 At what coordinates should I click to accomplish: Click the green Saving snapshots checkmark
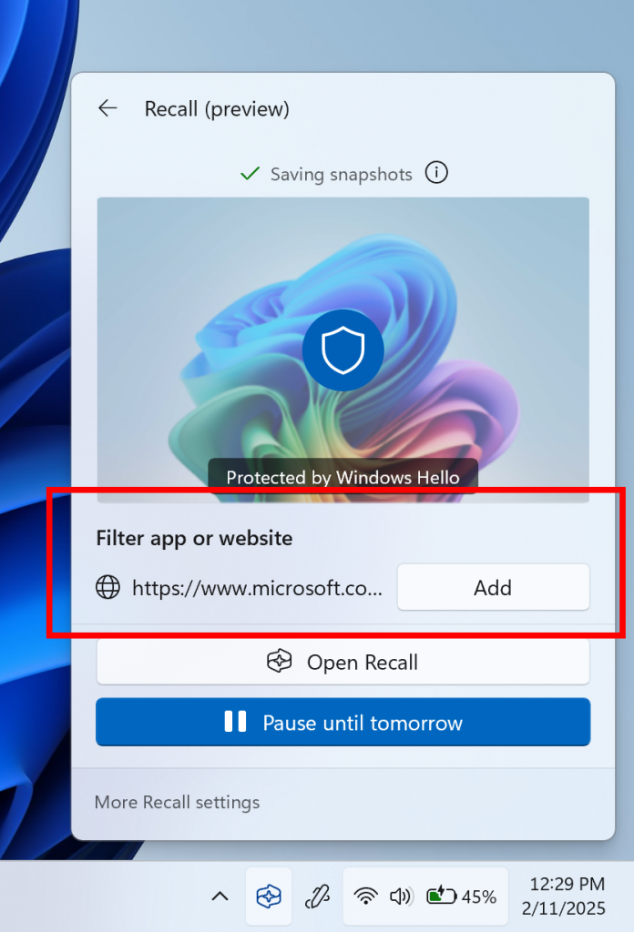click(x=250, y=173)
